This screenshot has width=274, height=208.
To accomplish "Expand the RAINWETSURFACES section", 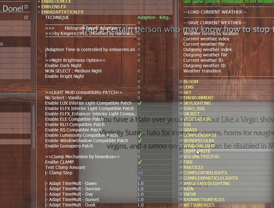I will (x=181, y=199).
